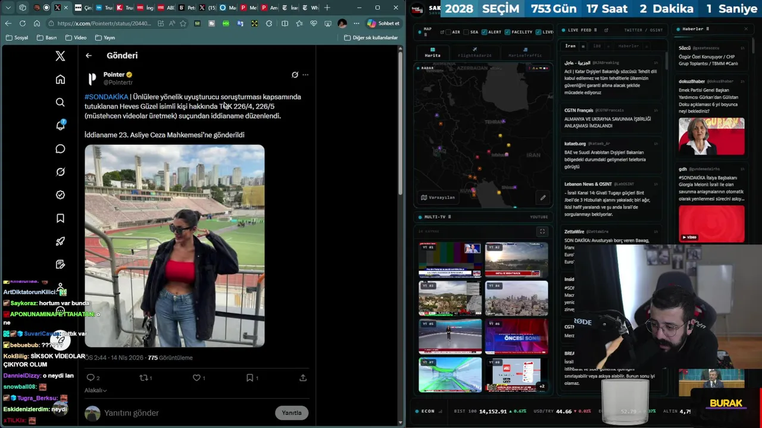Toggle the AIR checkbox in map panel
The image size is (762, 428).
click(x=448, y=32)
